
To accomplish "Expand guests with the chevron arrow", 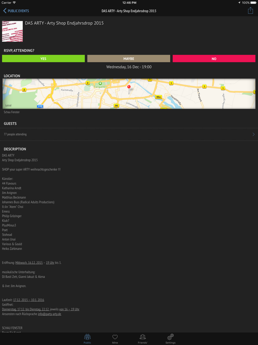I will [x=253, y=134].
